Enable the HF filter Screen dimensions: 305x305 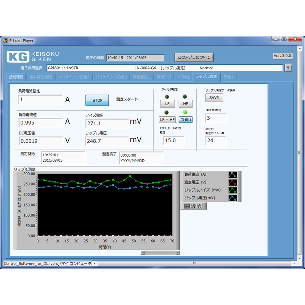point(186,104)
